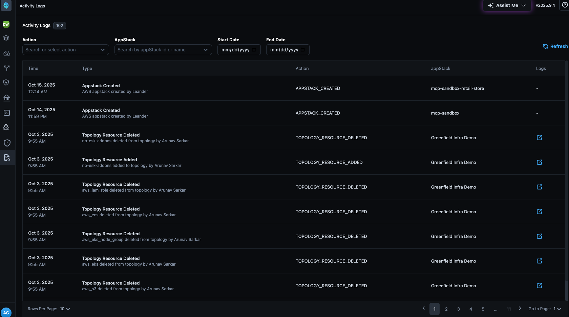This screenshot has width=569, height=317.
Task: Go to page 11 of activity logs
Action: [x=508, y=309]
